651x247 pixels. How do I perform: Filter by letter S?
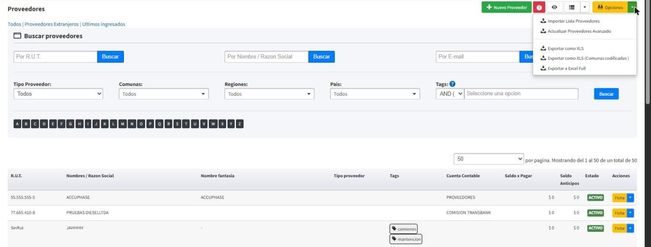177,124
